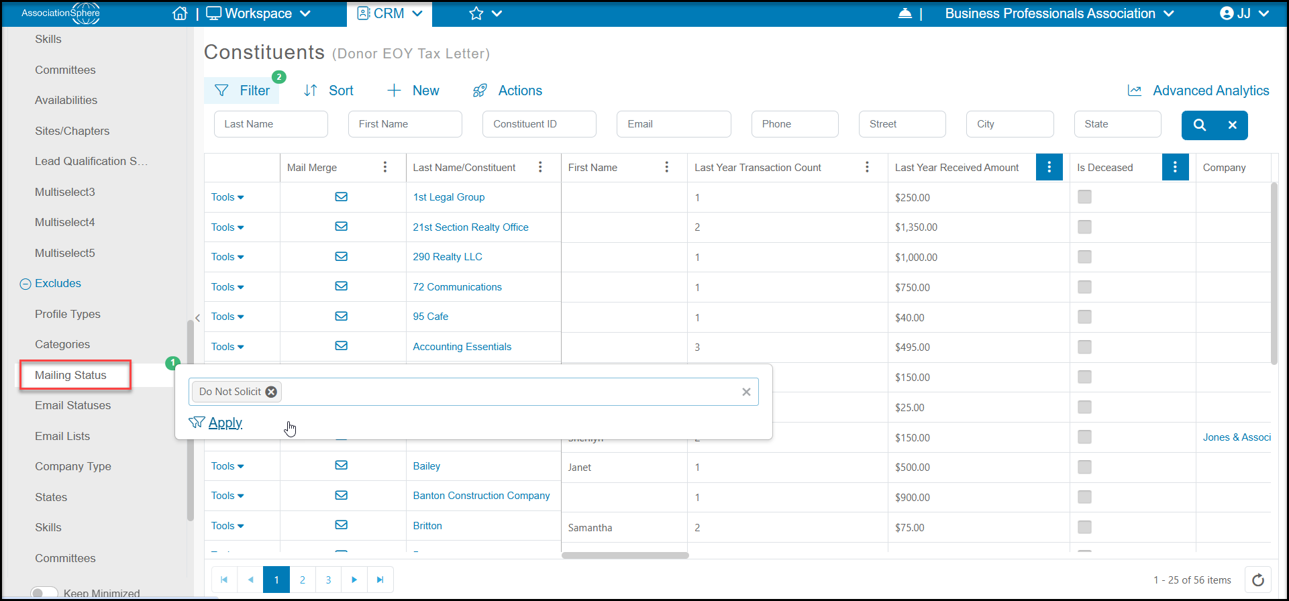Check Is Deceased for 1st Legal Group
1289x601 pixels.
point(1084,197)
